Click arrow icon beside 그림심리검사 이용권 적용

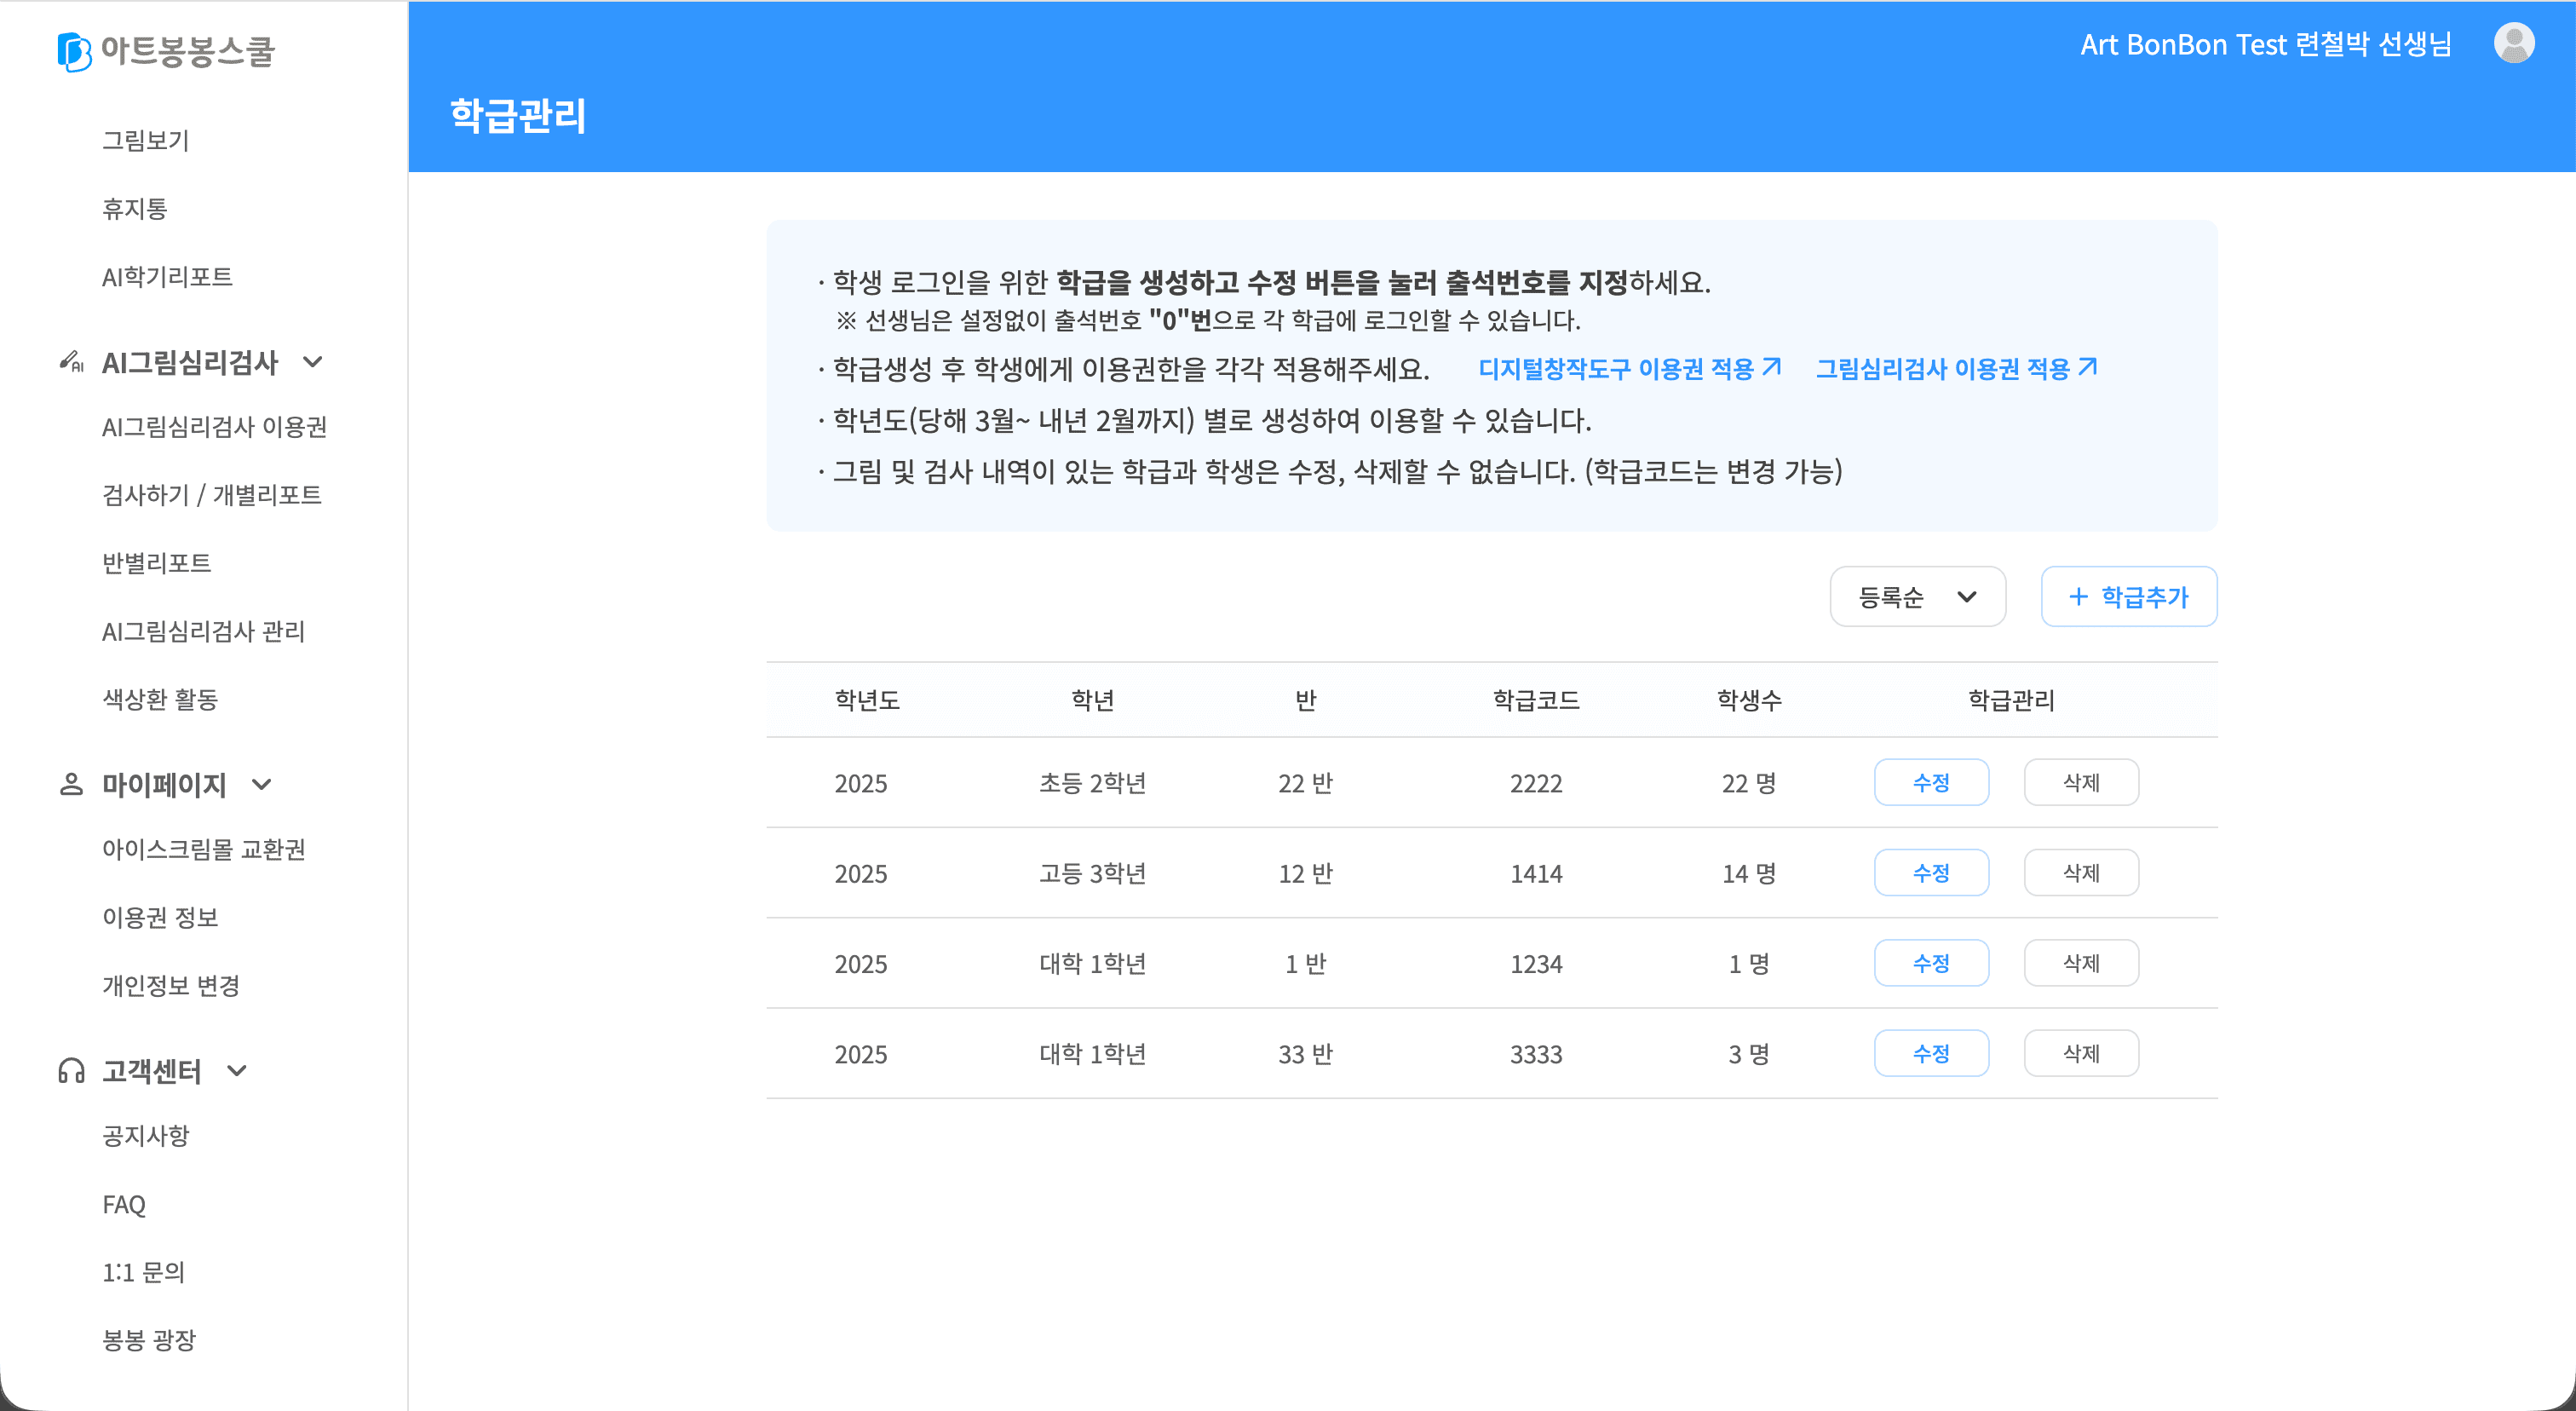[x=2088, y=368]
